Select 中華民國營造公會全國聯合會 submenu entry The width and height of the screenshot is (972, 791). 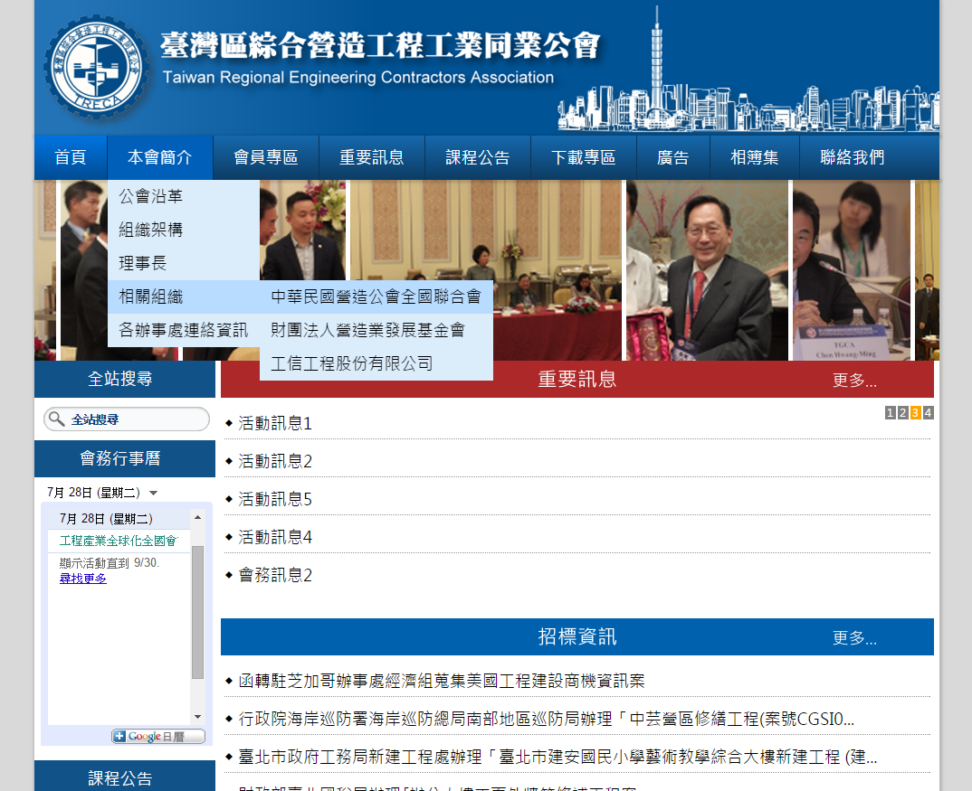[376, 297]
